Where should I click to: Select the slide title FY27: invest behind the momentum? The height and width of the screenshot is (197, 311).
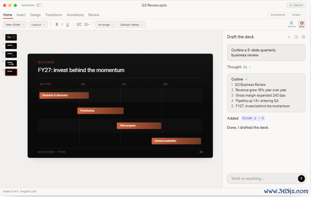click(x=81, y=70)
